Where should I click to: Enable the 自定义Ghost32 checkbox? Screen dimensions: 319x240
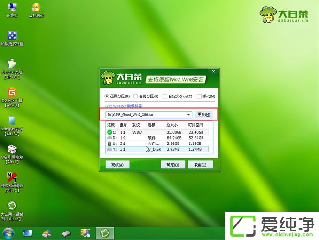[x=165, y=96]
